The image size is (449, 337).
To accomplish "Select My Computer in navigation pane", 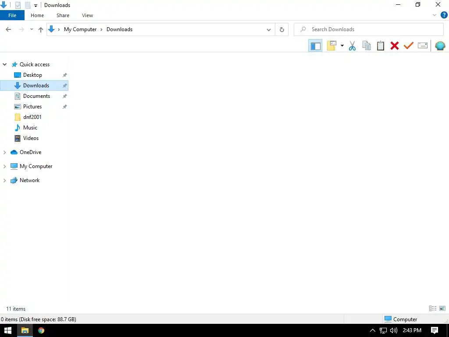I will tap(36, 166).
